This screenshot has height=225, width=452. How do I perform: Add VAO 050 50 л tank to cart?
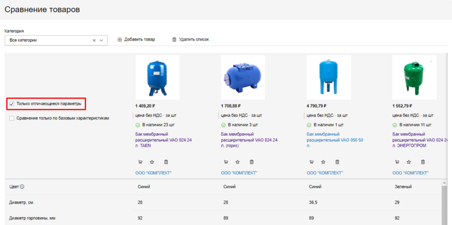coord(312,162)
